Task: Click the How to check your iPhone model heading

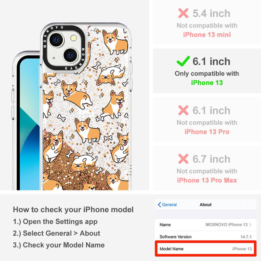Action: click(x=73, y=210)
